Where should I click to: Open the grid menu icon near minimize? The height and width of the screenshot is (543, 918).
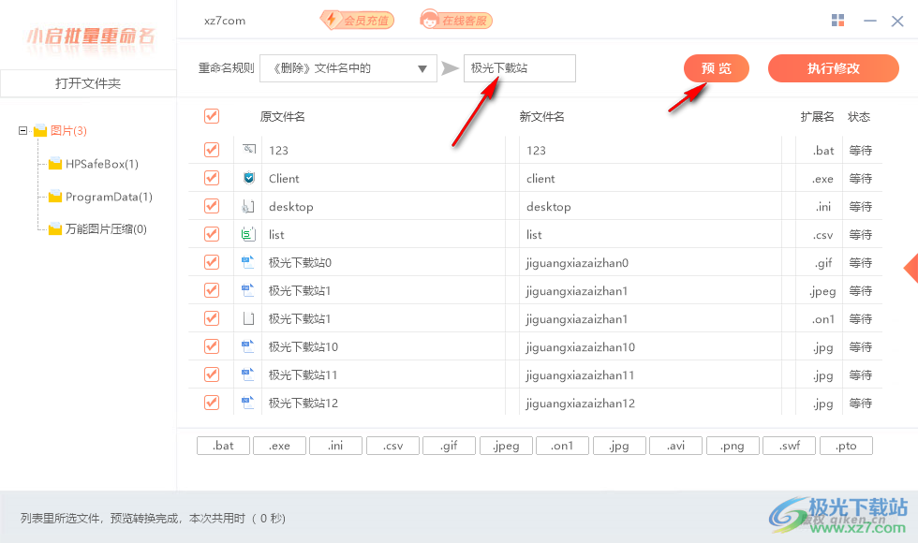coord(837,21)
